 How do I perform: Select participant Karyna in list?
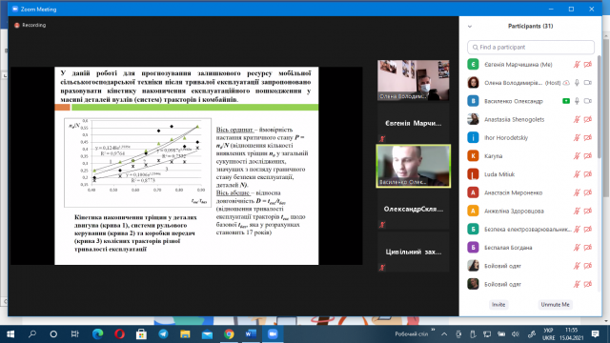[531, 156]
